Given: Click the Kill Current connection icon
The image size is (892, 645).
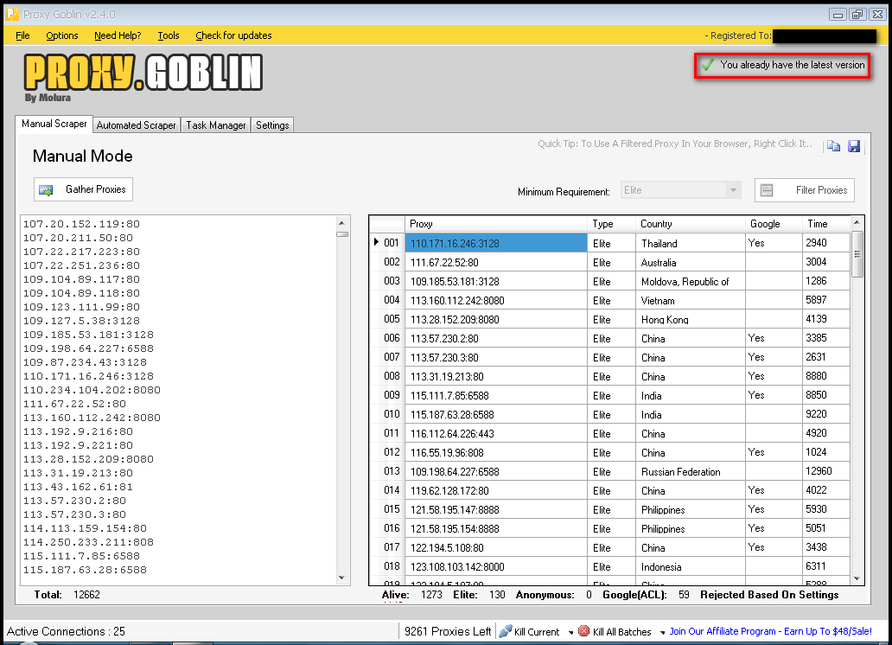Looking at the screenshot, I should [x=506, y=631].
